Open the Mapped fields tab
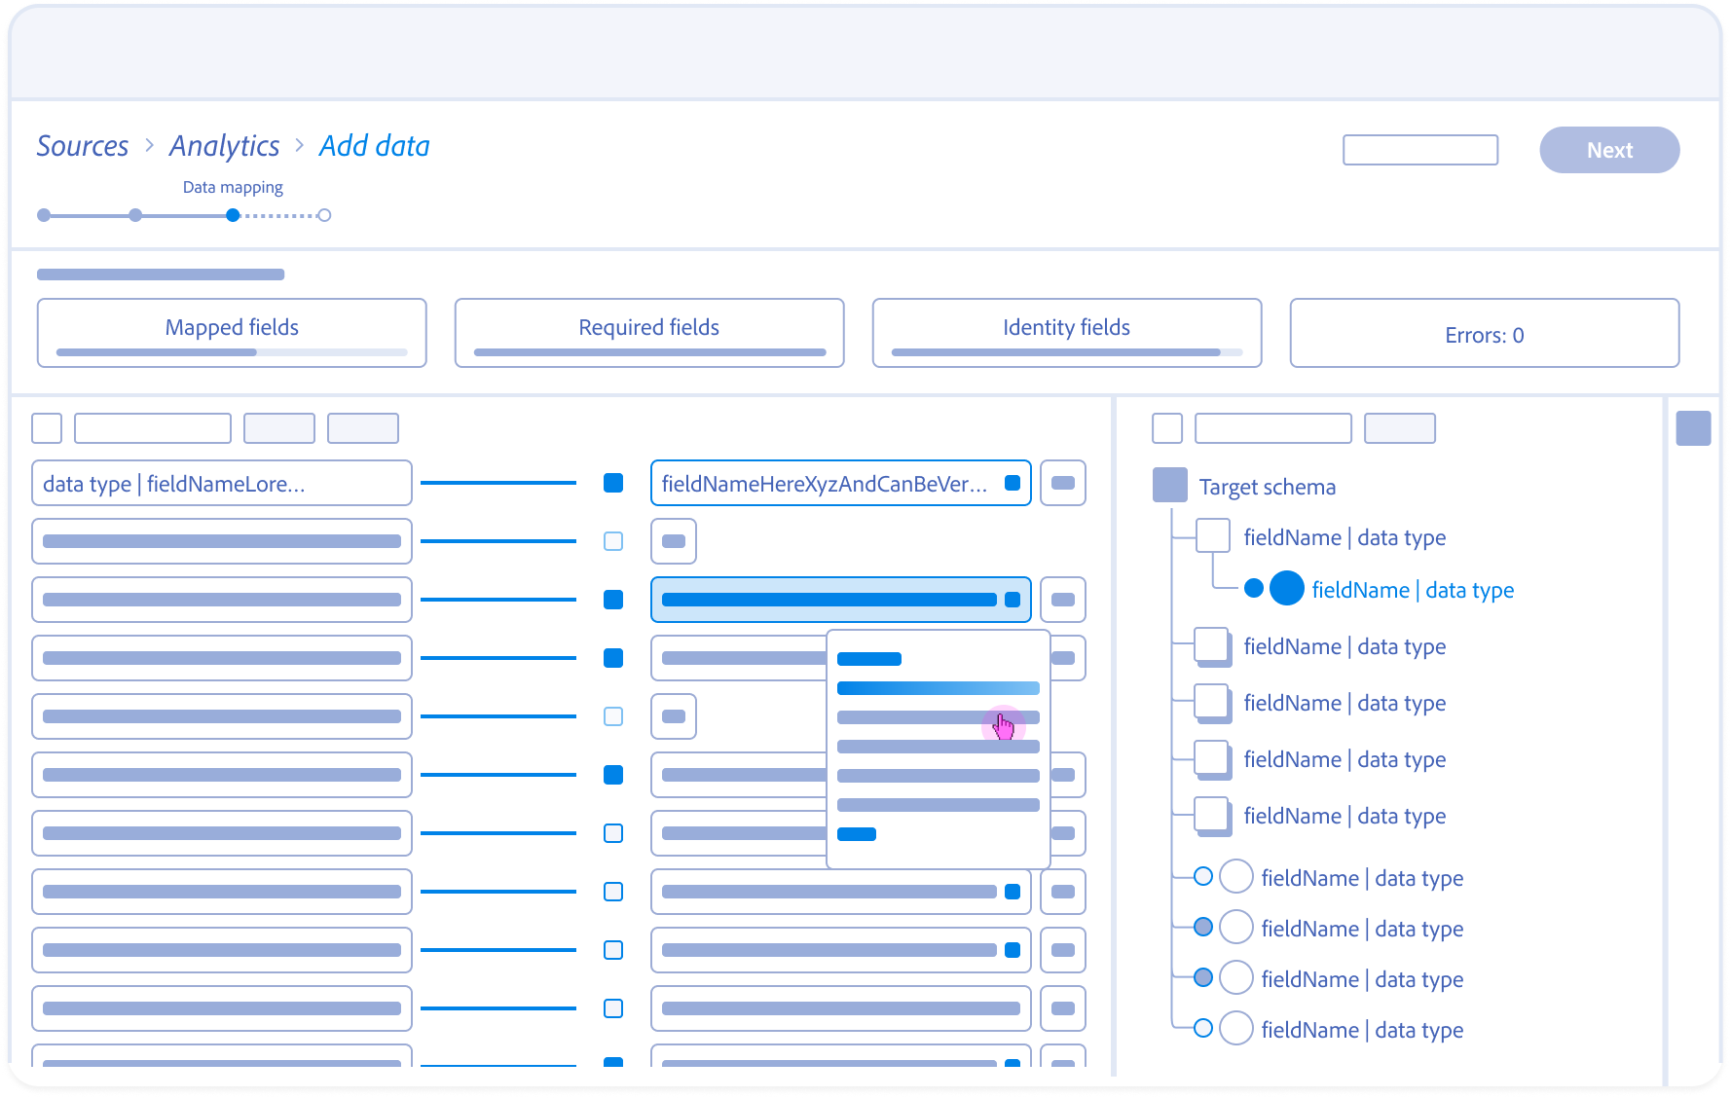 [232, 333]
